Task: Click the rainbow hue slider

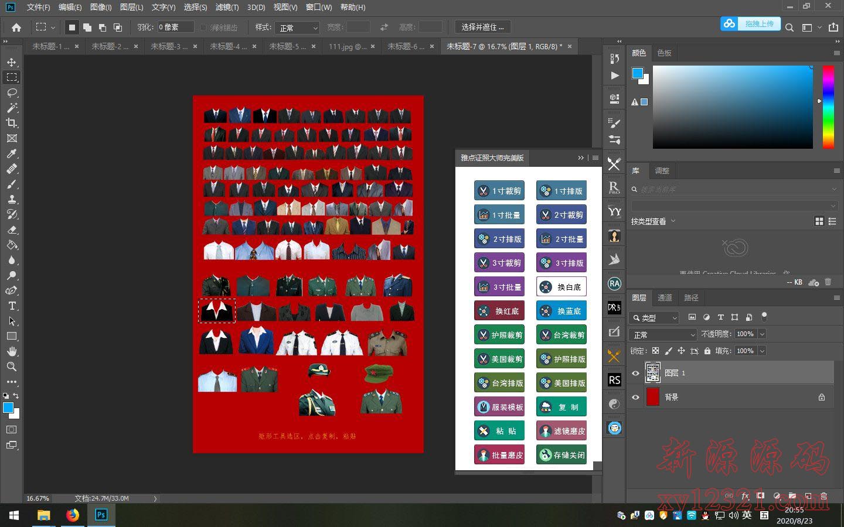Action: pyautogui.click(x=828, y=107)
